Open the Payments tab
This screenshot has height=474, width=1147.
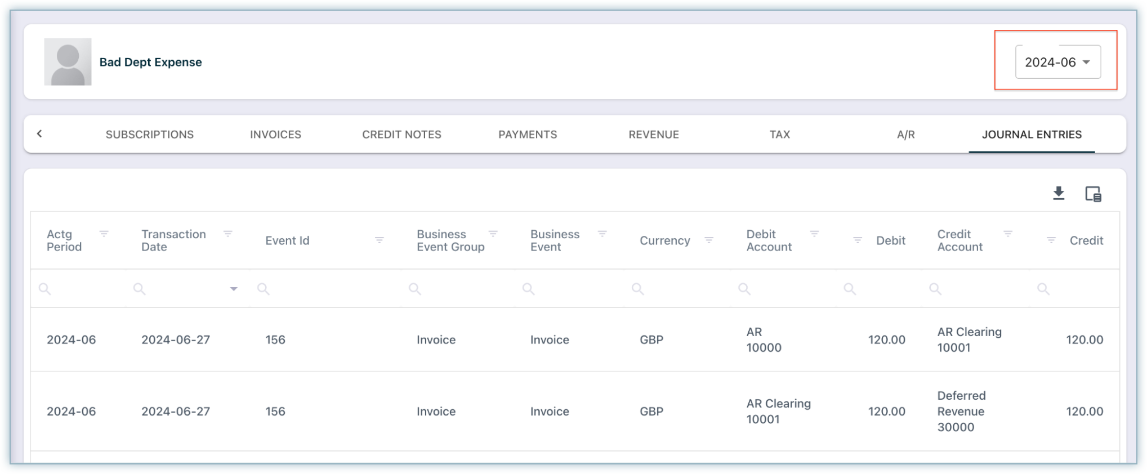(x=528, y=135)
